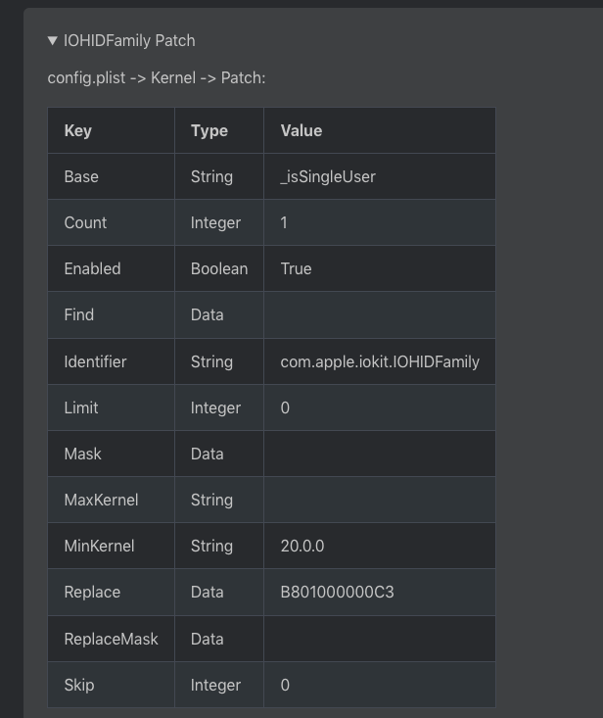Click the Key column header
The image size is (603, 718).
click(x=78, y=130)
